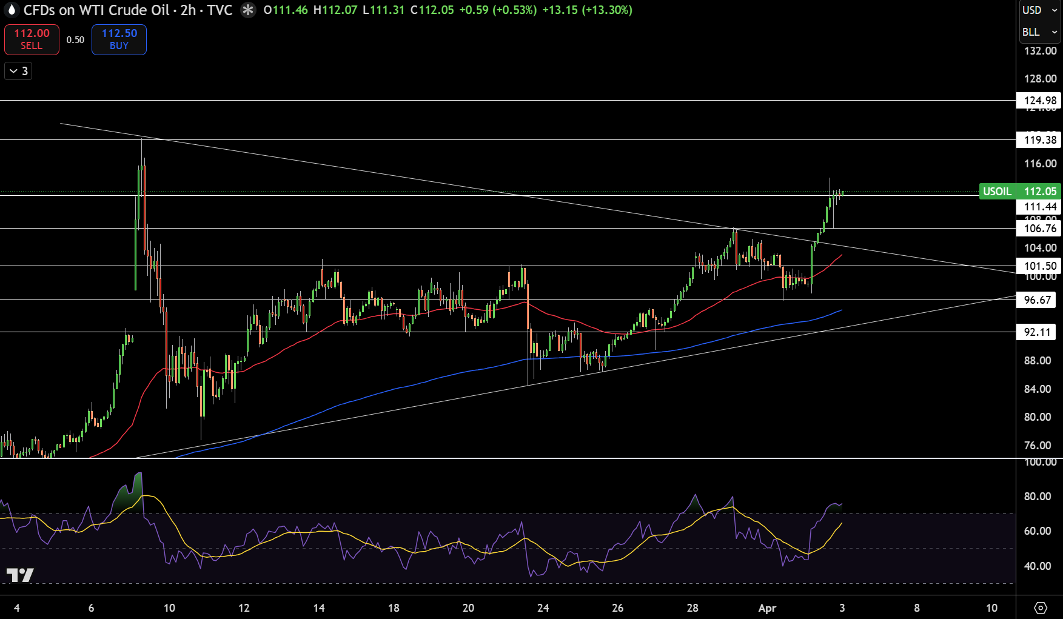Click the Apr label on time axis
The image size is (1063, 619).
tap(767, 608)
